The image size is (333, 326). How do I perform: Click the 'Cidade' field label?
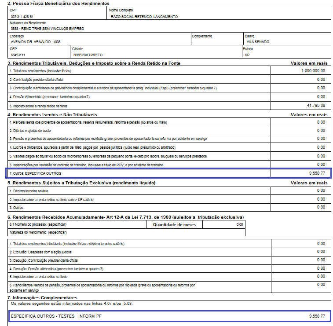(x=77, y=49)
